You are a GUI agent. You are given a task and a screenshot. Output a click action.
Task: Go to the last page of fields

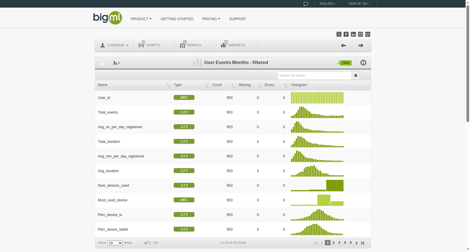[362, 243]
